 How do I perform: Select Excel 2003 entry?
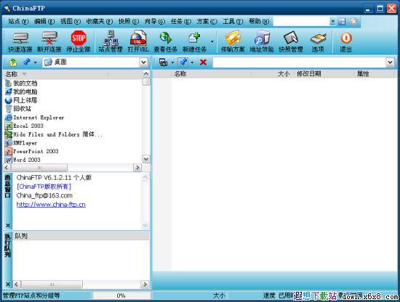pos(24,126)
